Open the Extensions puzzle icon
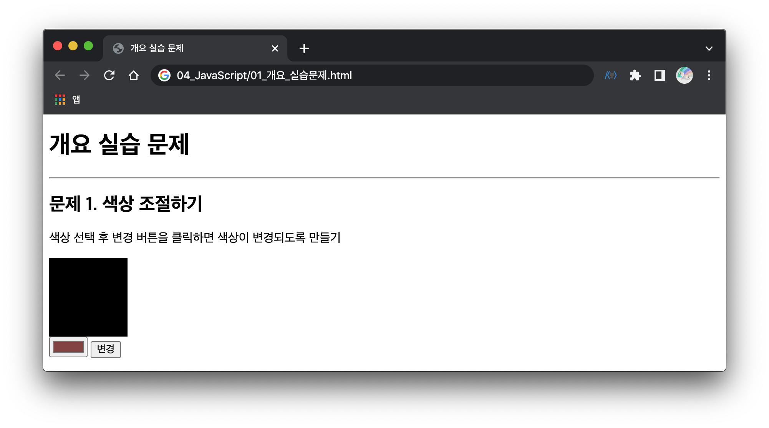 (635, 75)
